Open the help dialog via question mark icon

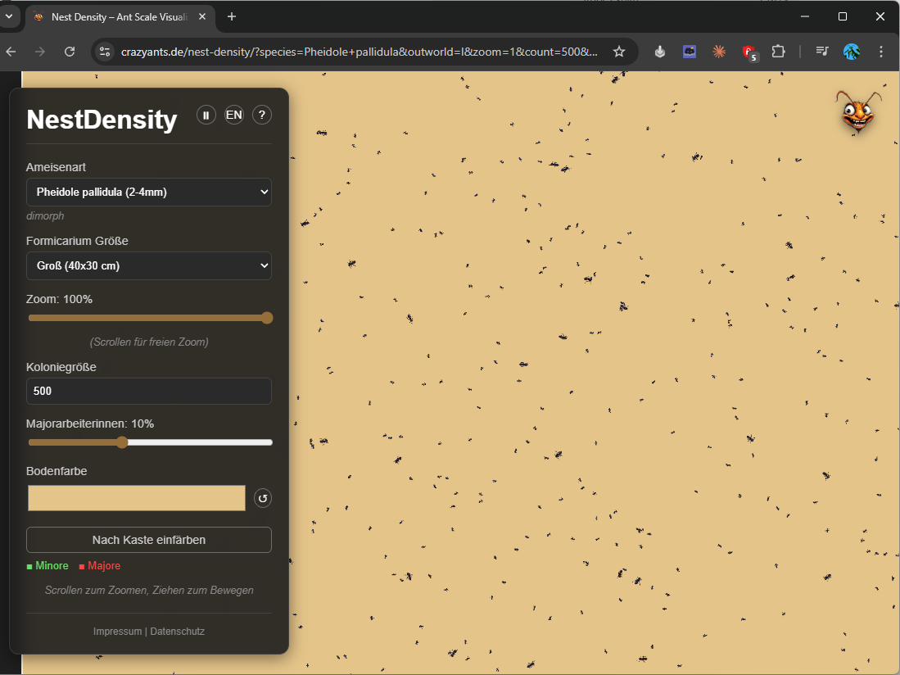click(261, 115)
